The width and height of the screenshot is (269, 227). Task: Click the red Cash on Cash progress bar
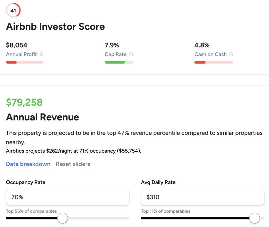click(x=214, y=62)
